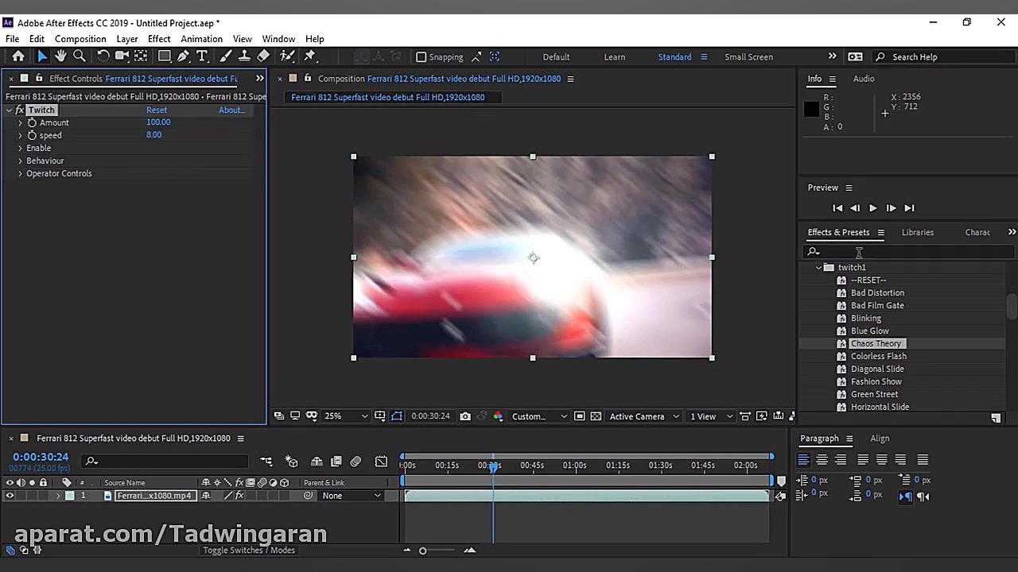Expand the Behaviour property group
Viewport: 1018px width, 572px height.
20,160
